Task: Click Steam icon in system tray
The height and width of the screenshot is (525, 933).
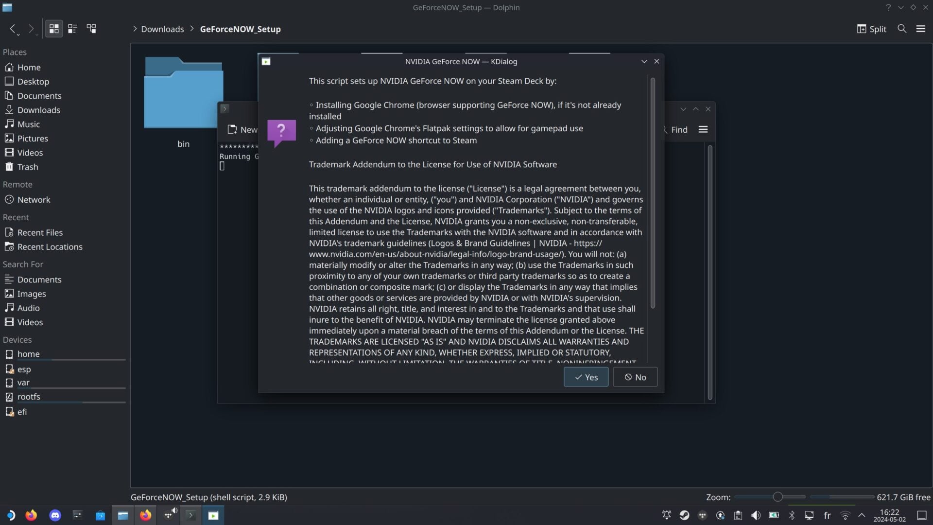Action: click(x=684, y=515)
